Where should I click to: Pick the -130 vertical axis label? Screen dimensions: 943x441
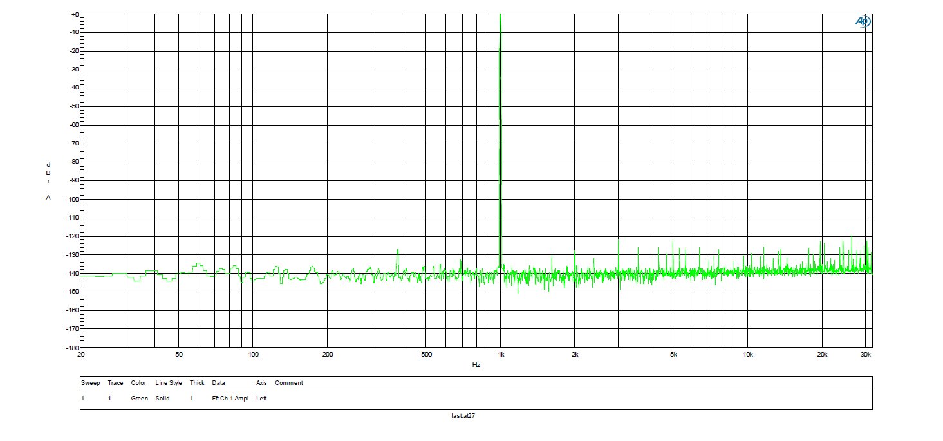(72, 254)
